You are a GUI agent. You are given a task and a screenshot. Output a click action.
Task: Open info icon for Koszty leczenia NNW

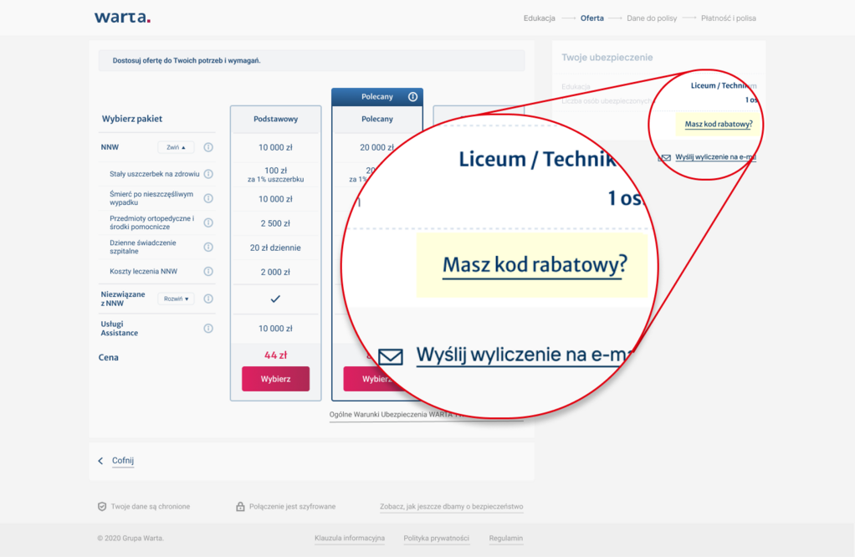208,272
